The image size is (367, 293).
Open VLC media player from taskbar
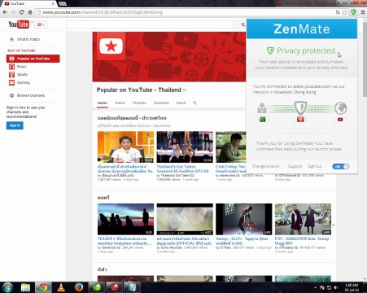[61, 287]
